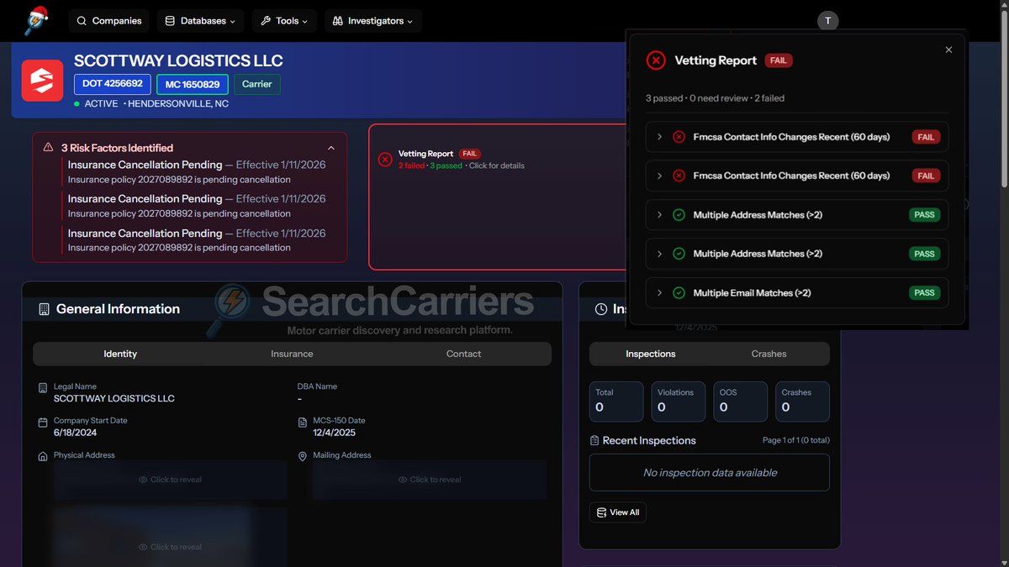
Task: Click the warning triangle icon in Risk Factors
Action: point(49,147)
